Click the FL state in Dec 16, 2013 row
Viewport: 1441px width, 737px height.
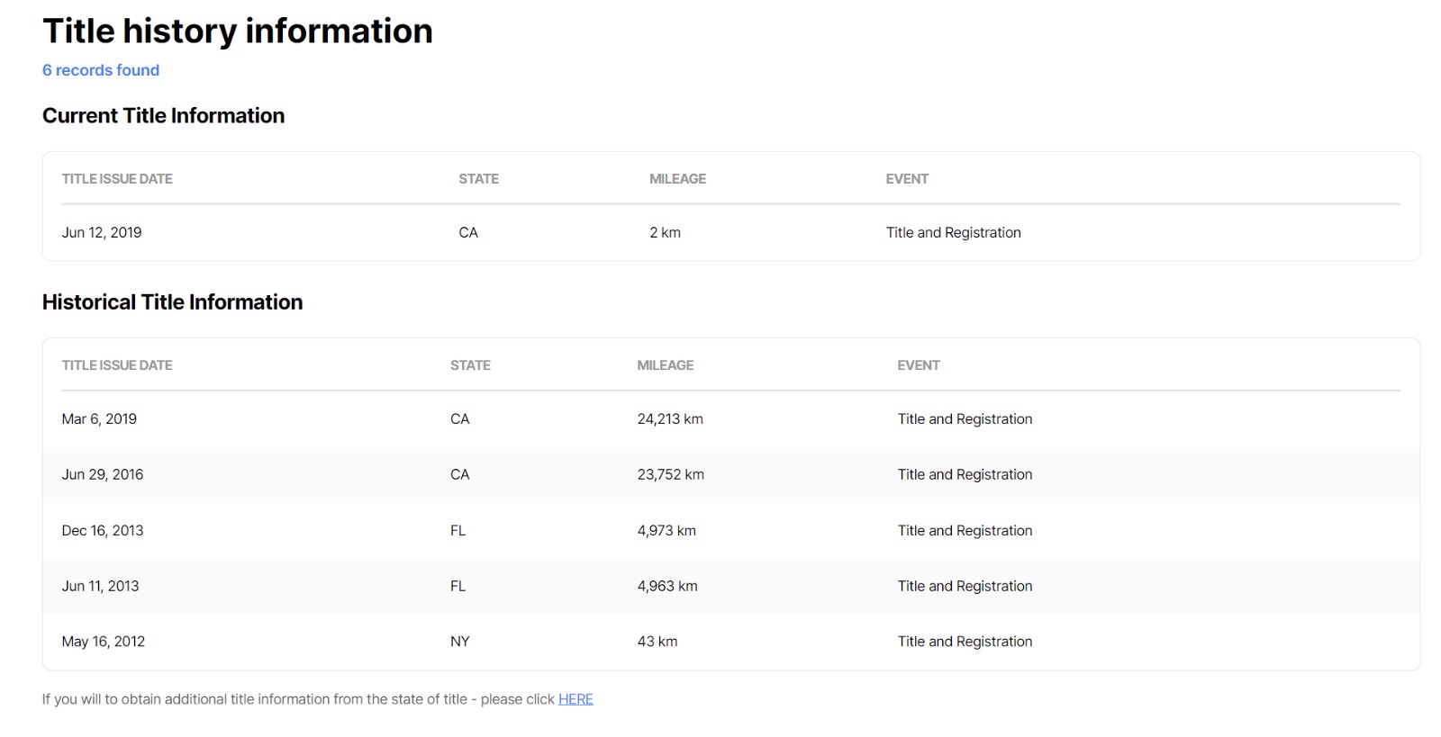[458, 530]
